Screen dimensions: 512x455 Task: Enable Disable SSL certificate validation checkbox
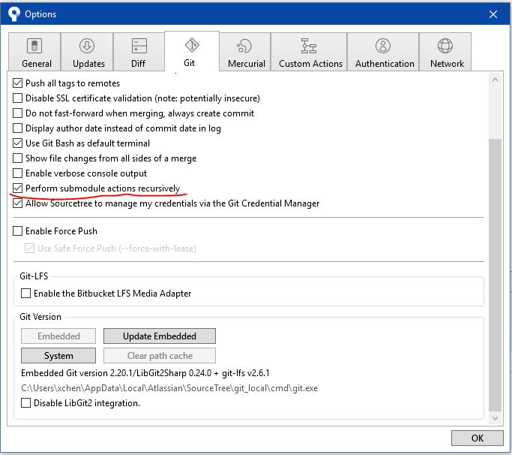[x=18, y=98]
